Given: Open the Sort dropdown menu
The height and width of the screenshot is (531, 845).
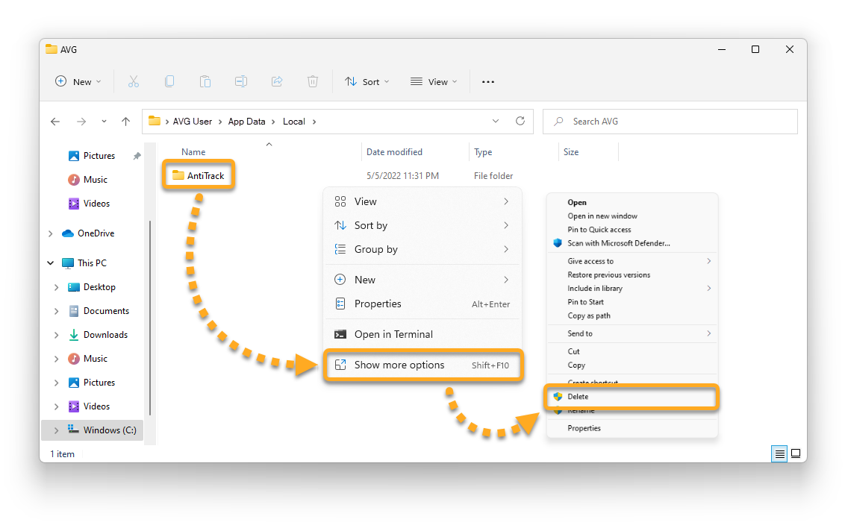Looking at the screenshot, I should (367, 82).
